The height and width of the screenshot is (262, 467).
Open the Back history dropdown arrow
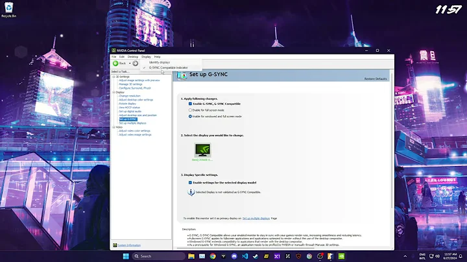click(130, 64)
